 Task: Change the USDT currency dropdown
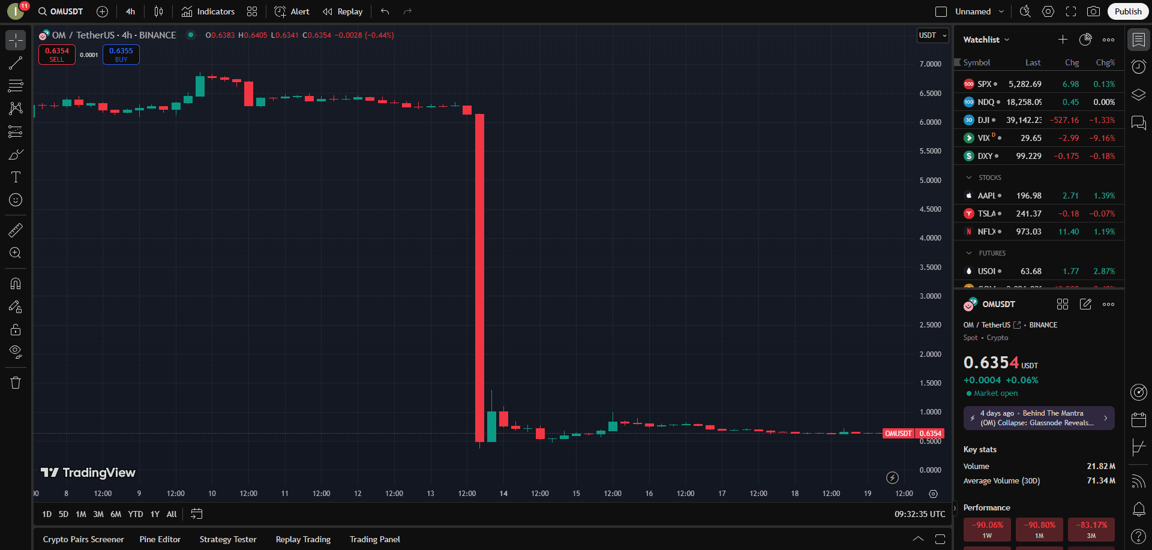click(x=932, y=35)
